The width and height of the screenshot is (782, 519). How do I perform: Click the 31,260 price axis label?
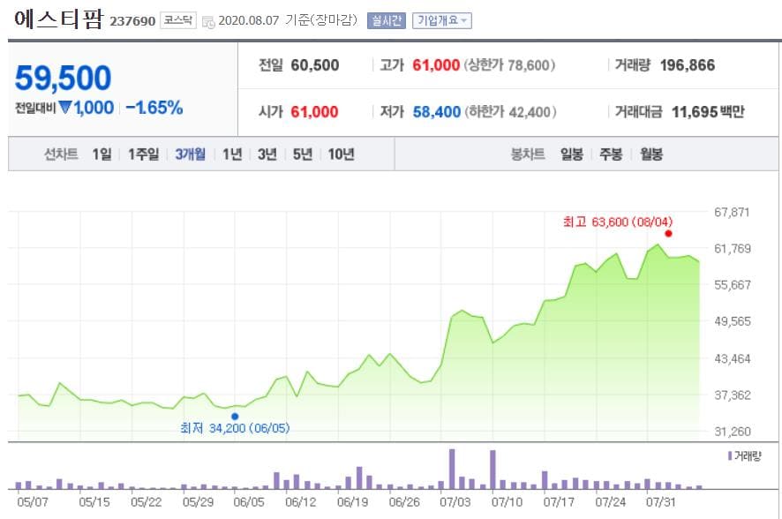(732, 432)
